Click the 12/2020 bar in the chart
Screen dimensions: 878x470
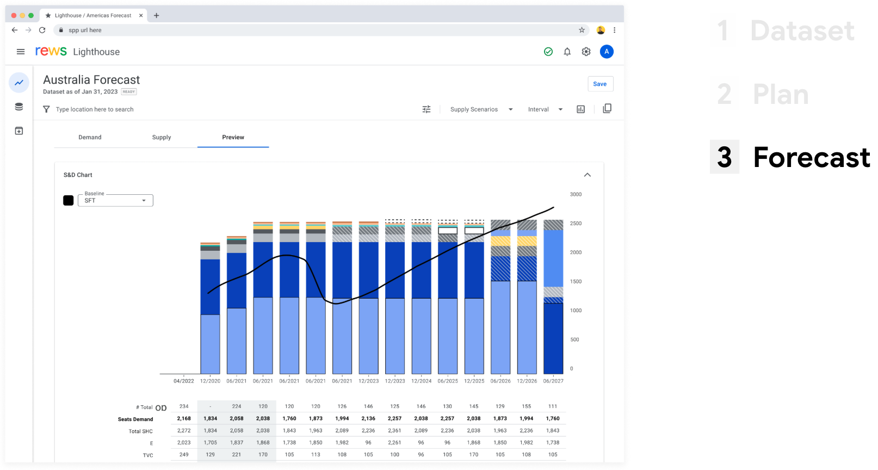210,308
